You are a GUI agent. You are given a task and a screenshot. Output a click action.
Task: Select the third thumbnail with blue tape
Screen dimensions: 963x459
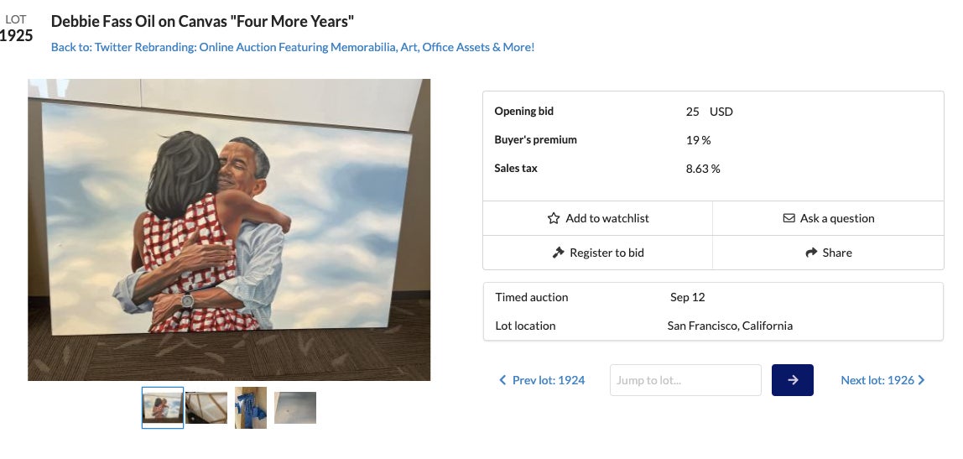251,408
